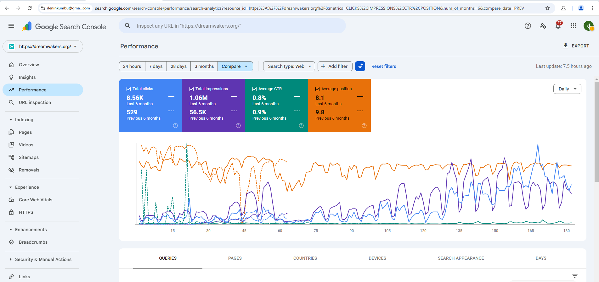
Task: Go to Overview in sidebar
Action: pyautogui.click(x=43, y=65)
